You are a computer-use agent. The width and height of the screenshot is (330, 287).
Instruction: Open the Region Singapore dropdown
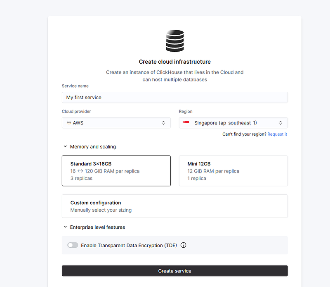tap(233, 123)
